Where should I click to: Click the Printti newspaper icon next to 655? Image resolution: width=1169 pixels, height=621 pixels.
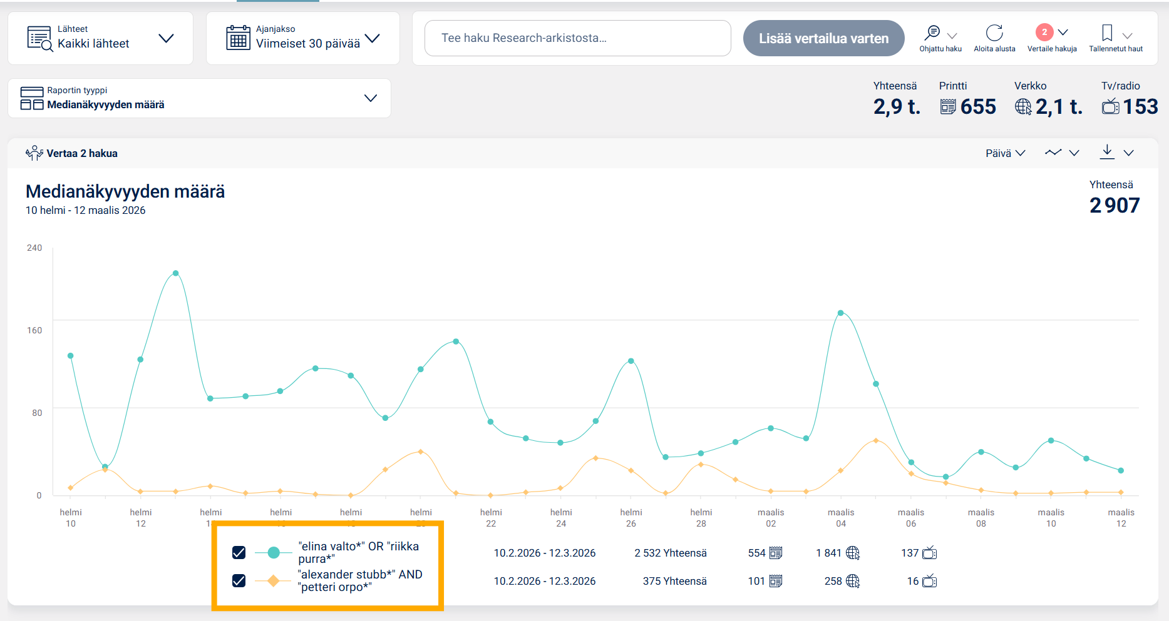[x=948, y=107]
